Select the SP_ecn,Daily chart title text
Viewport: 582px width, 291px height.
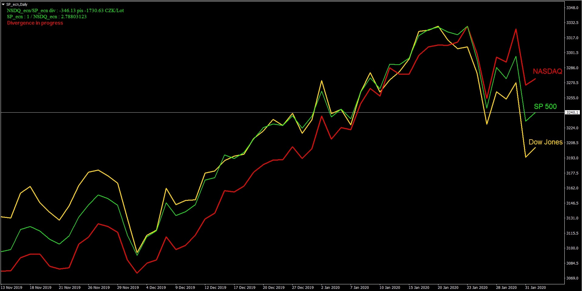pos(17,5)
